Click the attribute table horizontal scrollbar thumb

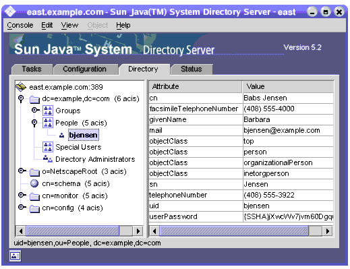tap(234, 231)
